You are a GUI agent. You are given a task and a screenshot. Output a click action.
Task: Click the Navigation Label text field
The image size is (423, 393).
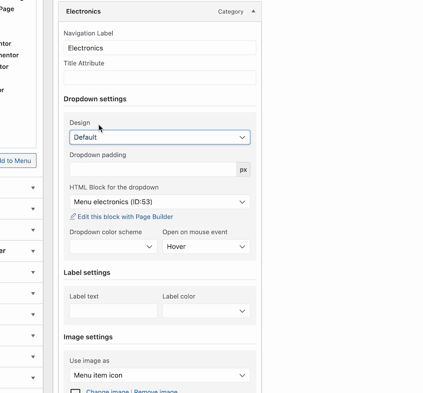pos(159,48)
